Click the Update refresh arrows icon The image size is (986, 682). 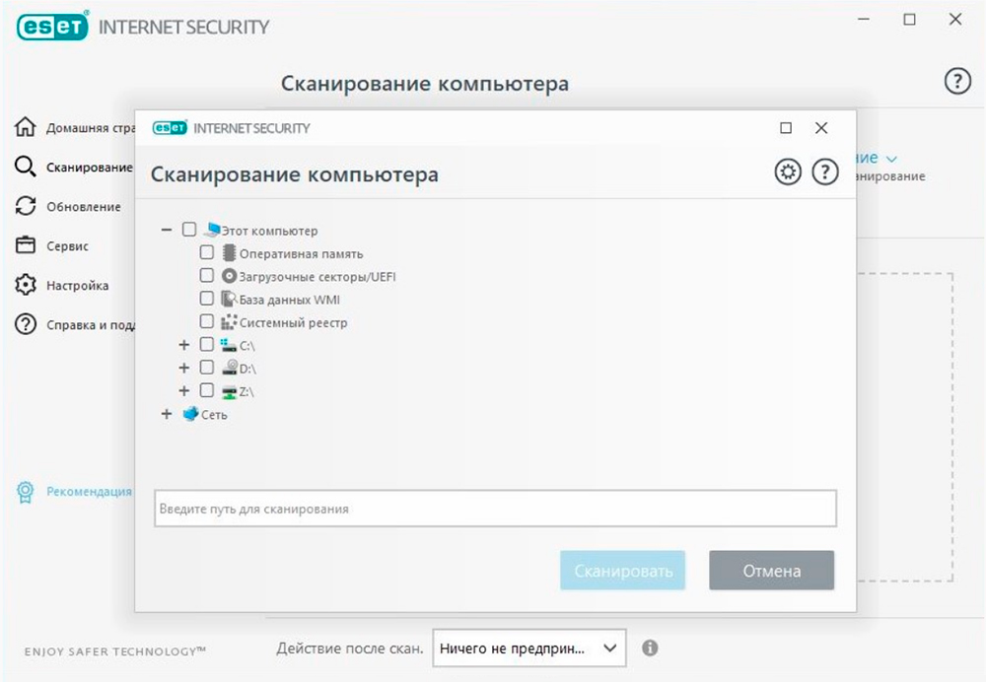[x=26, y=206]
